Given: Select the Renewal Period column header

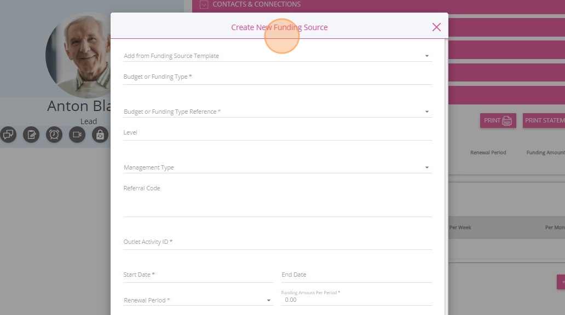Looking at the screenshot, I should pos(488,153).
